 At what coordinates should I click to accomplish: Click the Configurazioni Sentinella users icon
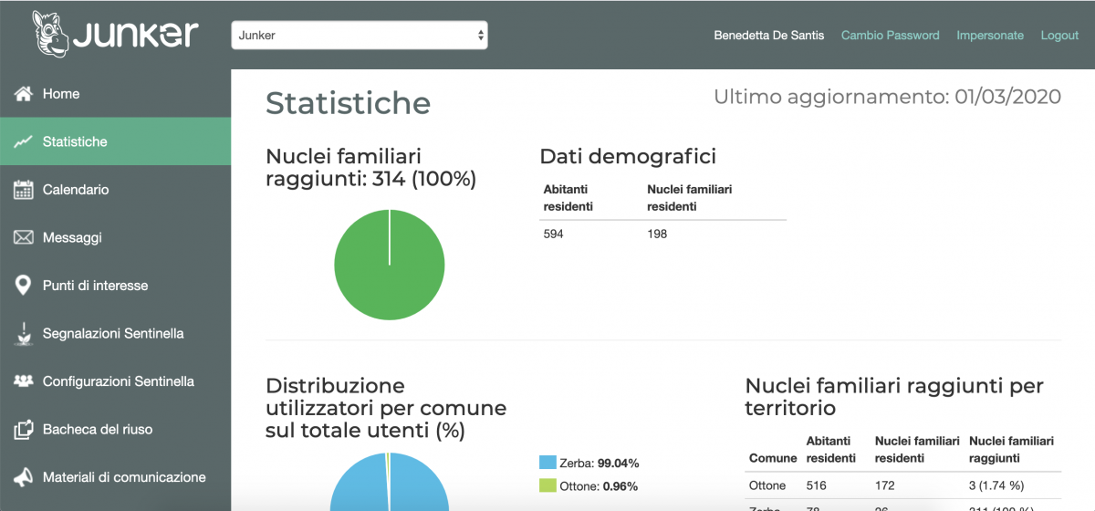[x=24, y=381]
